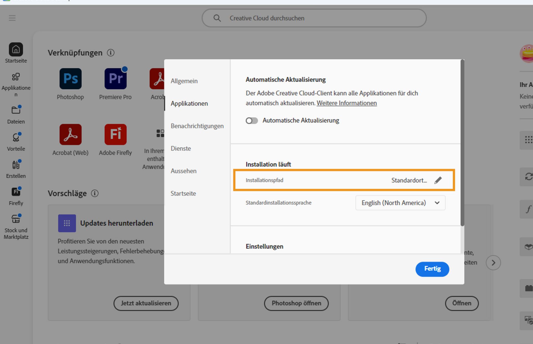Click the preferences dialog vertical scrollbar

(462, 143)
